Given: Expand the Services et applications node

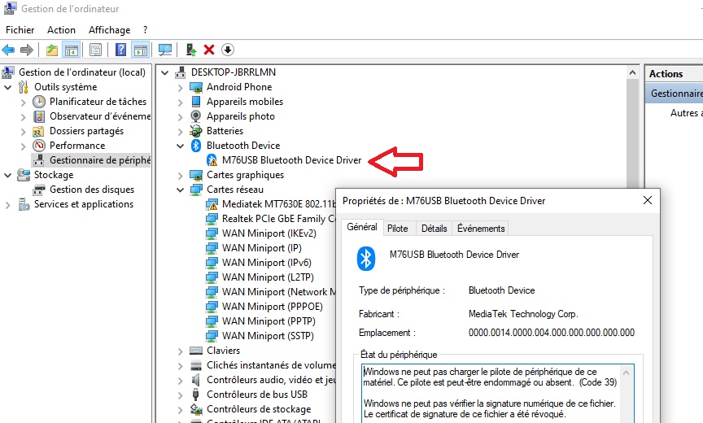Looking at the screenshot, I should [7, 205].
